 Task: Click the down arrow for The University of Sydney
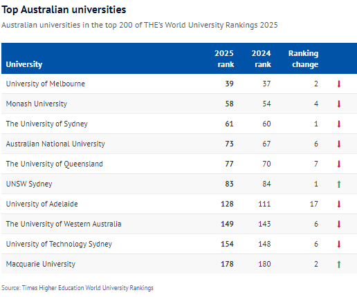click(339, 124)
